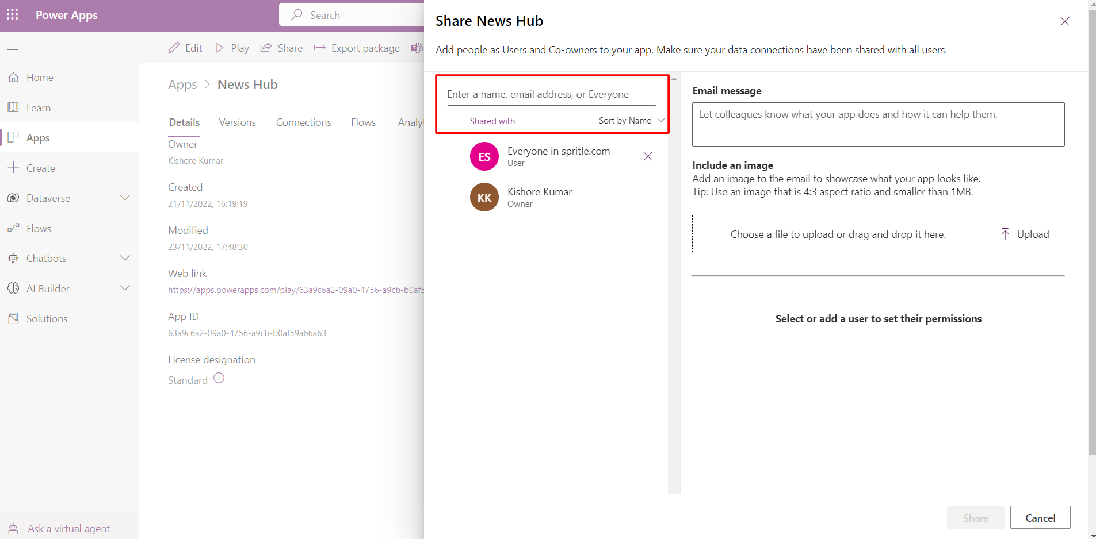Click the Home icon in sidebar

tap(13, 77)
